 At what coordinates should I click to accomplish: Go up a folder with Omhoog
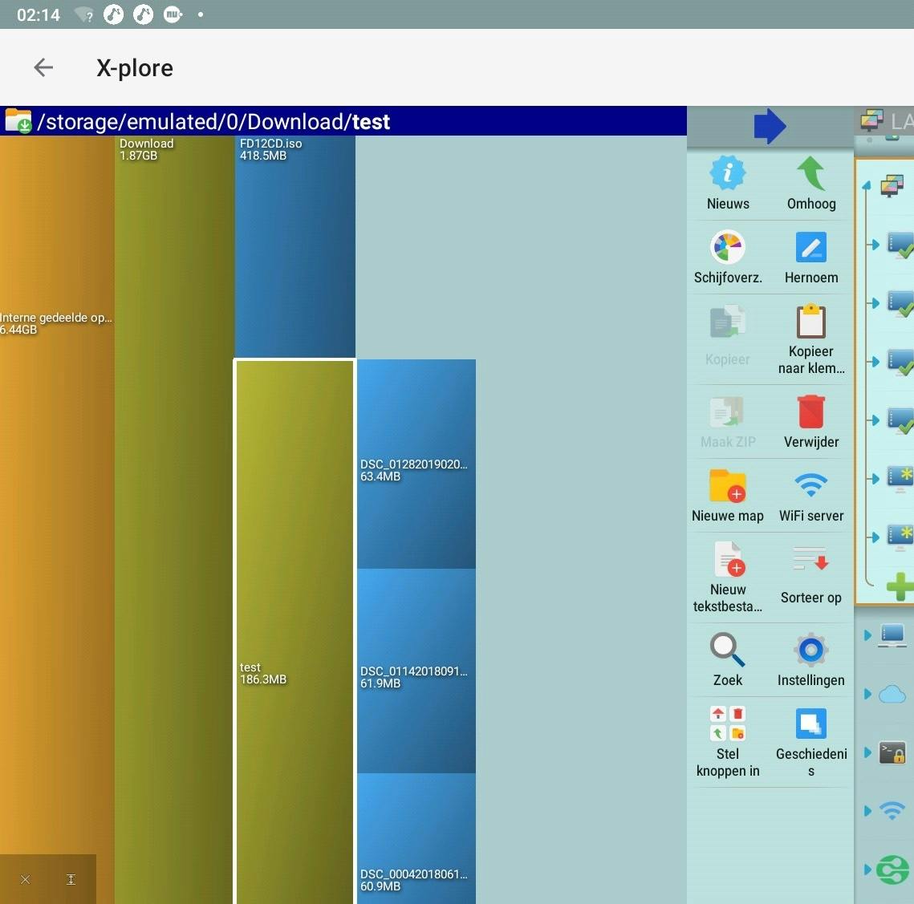tap(810, 183)
